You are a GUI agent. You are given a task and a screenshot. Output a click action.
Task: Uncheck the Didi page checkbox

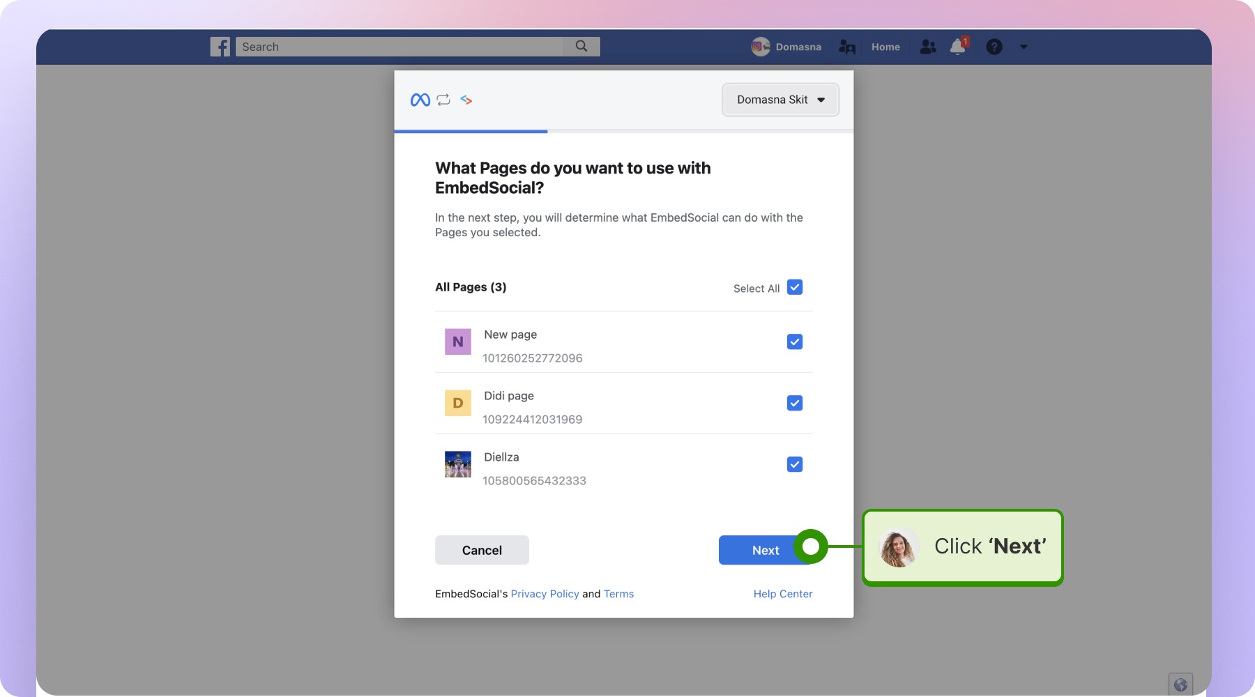pos(795,403)
